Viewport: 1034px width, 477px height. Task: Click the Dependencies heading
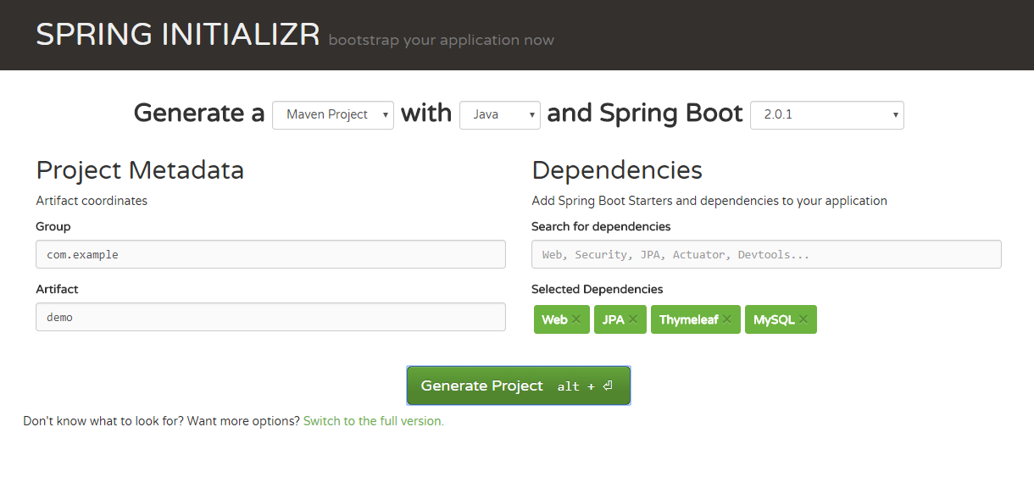click(617, 170)
